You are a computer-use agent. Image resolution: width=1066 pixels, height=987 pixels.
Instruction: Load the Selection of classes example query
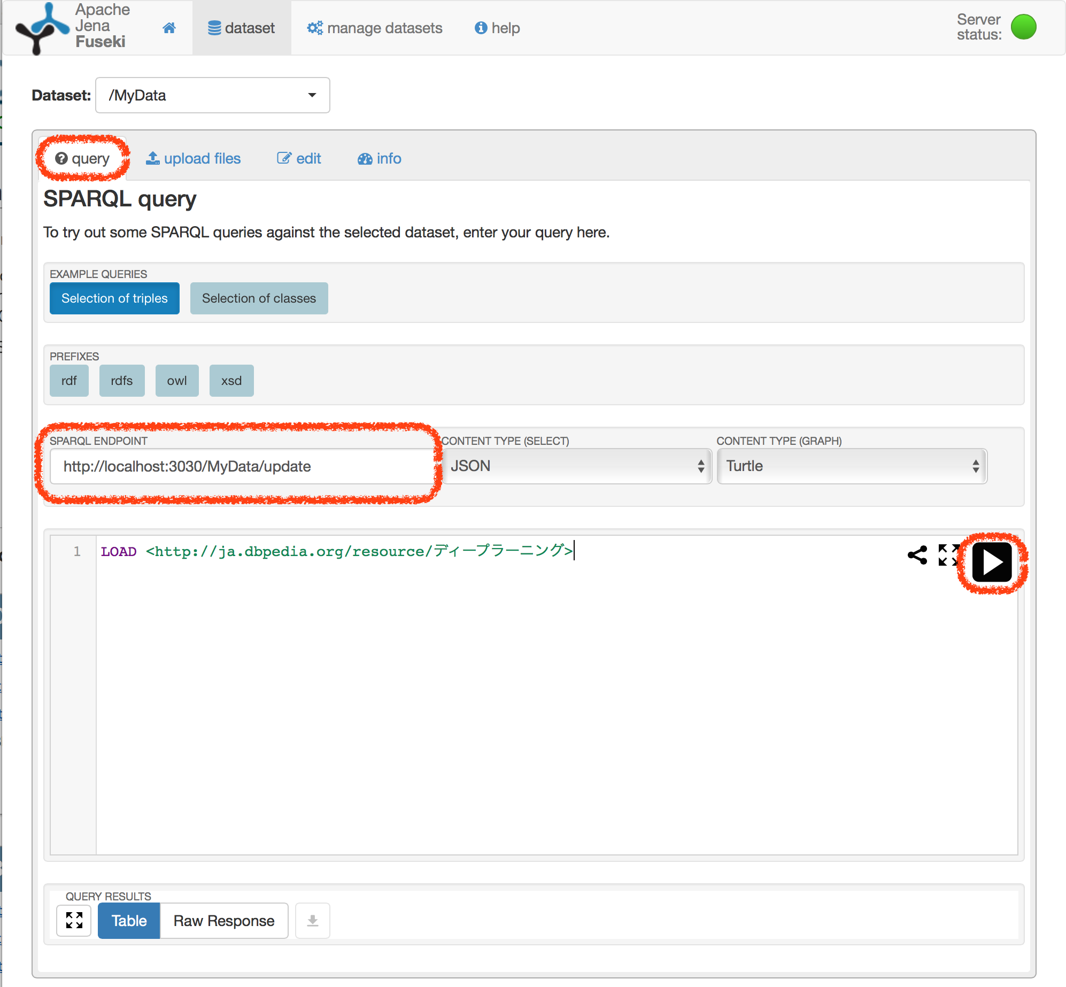(x=259, y=298)
